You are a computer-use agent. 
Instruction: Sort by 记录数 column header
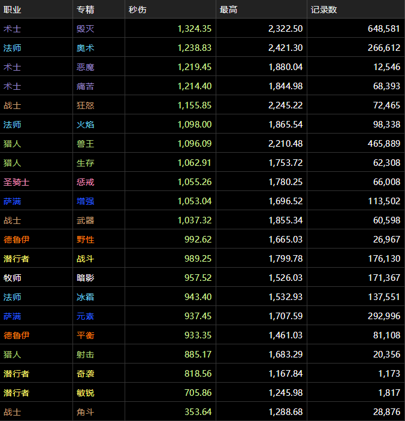324,10
